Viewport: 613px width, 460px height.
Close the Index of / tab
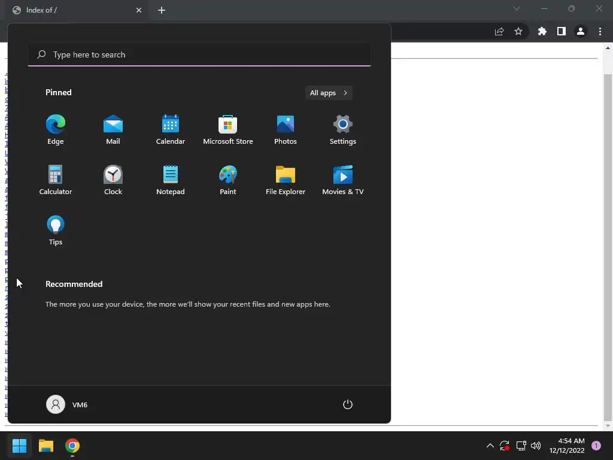coord(139,10)
